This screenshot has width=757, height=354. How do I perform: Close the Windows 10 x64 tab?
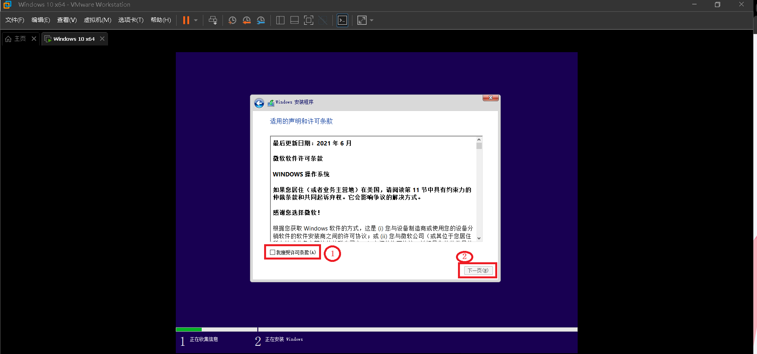click(x=102, y=38)
